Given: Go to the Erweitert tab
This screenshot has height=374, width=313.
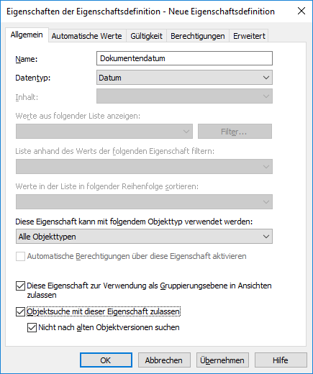Looking at the screenshot, I should (249, 36).
